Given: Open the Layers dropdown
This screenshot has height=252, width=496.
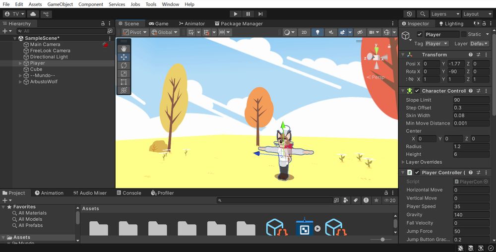Looking at the screenshot, I should pyautogui.click(x=445, y=14).
